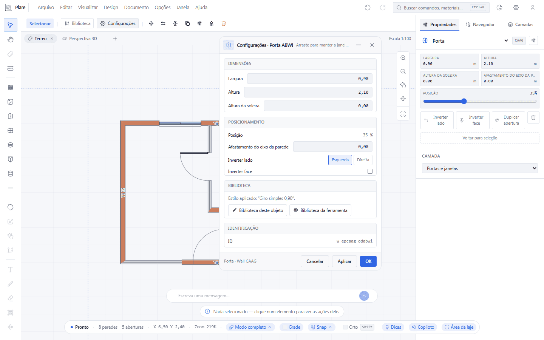544x340 pixels.
Task: Switch to the Navegador tab
Action: point(480,25)
